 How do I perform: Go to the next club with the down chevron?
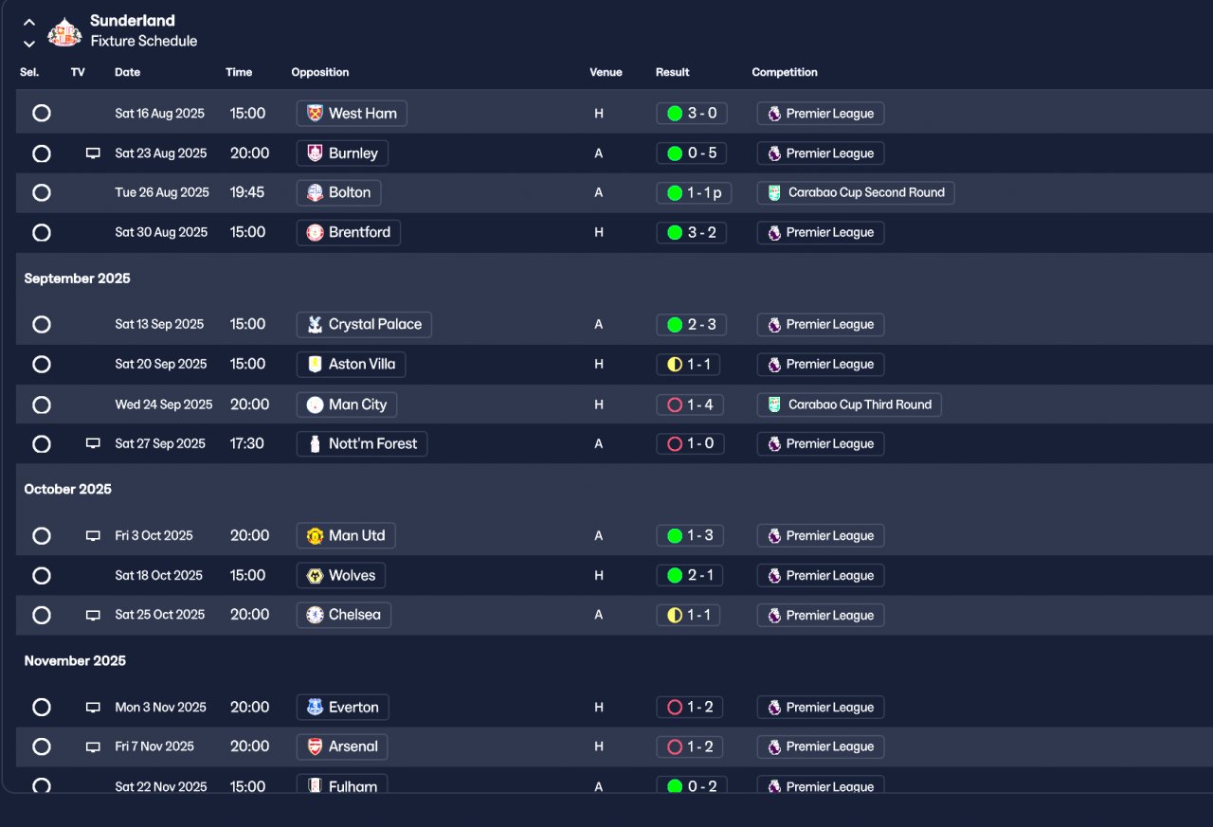point(29,43)
